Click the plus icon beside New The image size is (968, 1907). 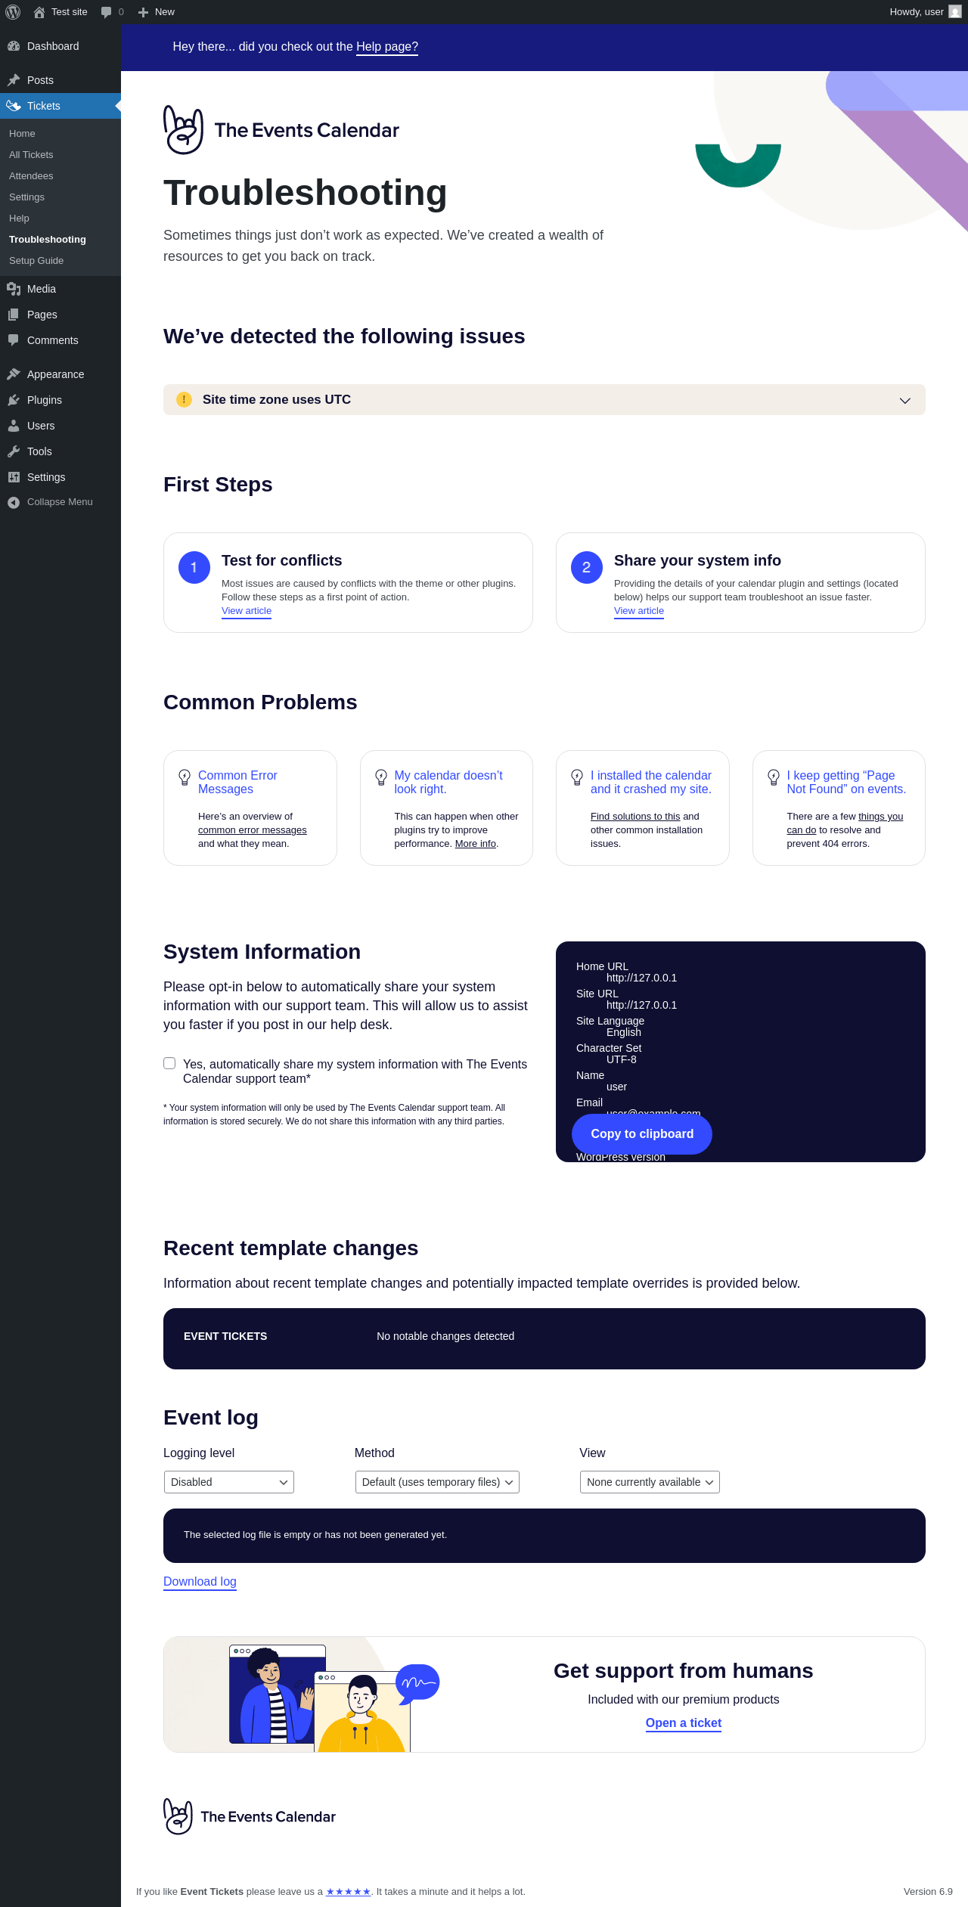[x=143, y=12]
